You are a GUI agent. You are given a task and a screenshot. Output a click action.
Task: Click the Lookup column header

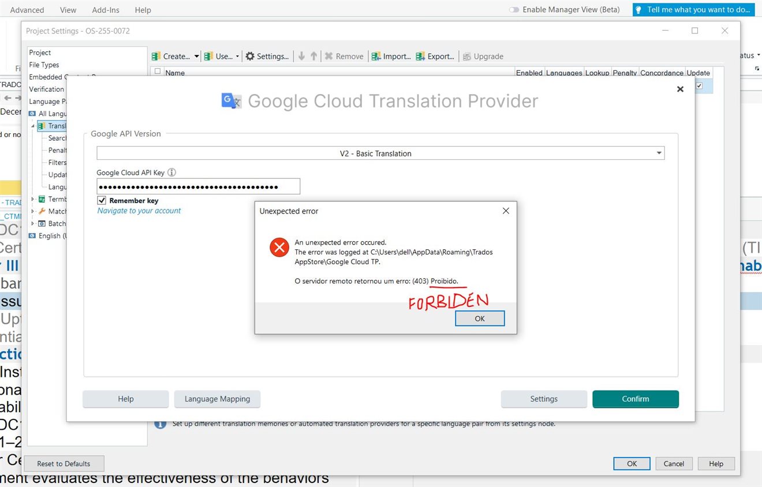click(597, 73)
